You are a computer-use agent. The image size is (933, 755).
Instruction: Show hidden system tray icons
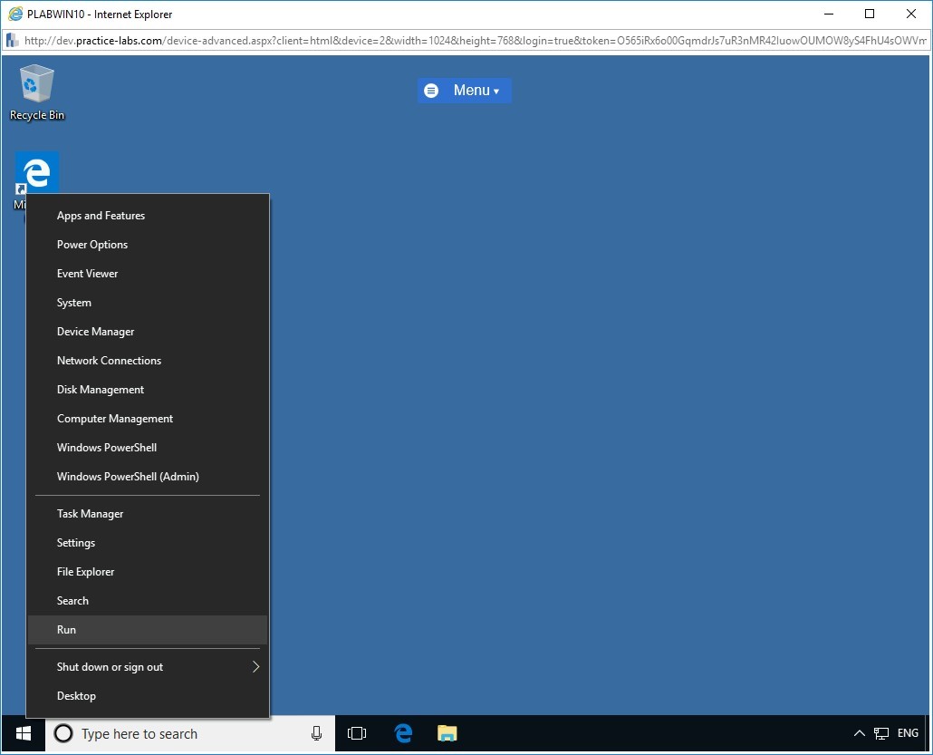click(859, 733)
